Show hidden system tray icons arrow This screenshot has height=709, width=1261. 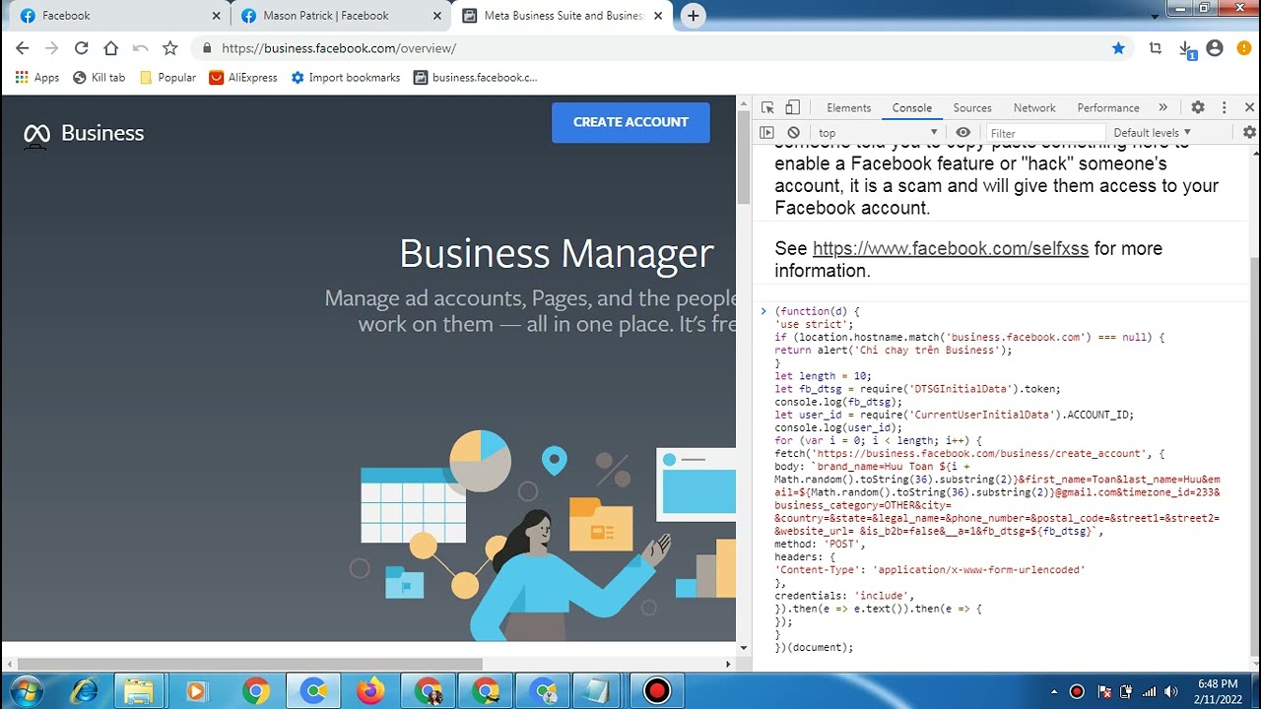(x=1055, y=692)
